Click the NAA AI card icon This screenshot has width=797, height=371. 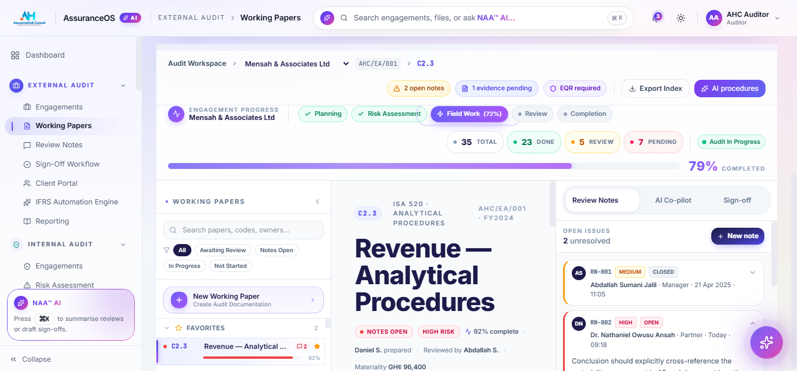[21, 303]
